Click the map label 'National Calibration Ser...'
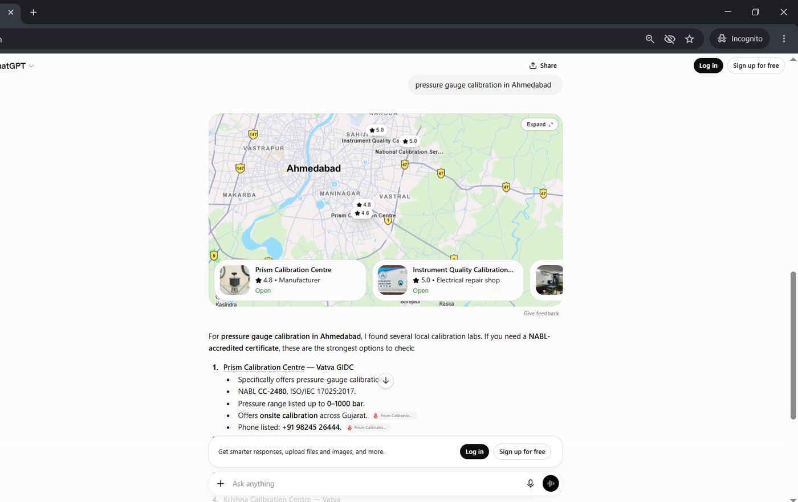This screenshot has height=502, width=798. coord(409,152)
